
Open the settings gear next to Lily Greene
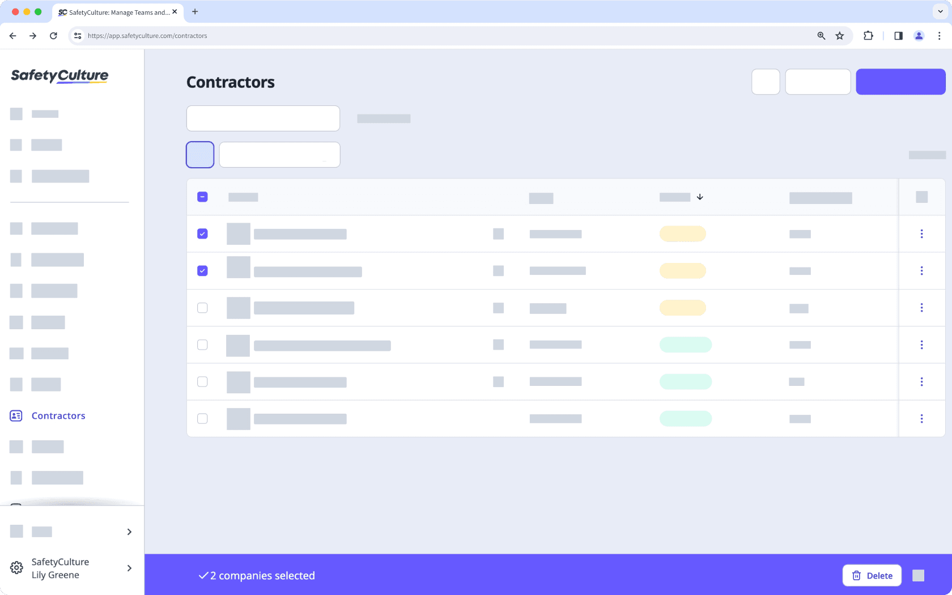click(x=16, y=568)
